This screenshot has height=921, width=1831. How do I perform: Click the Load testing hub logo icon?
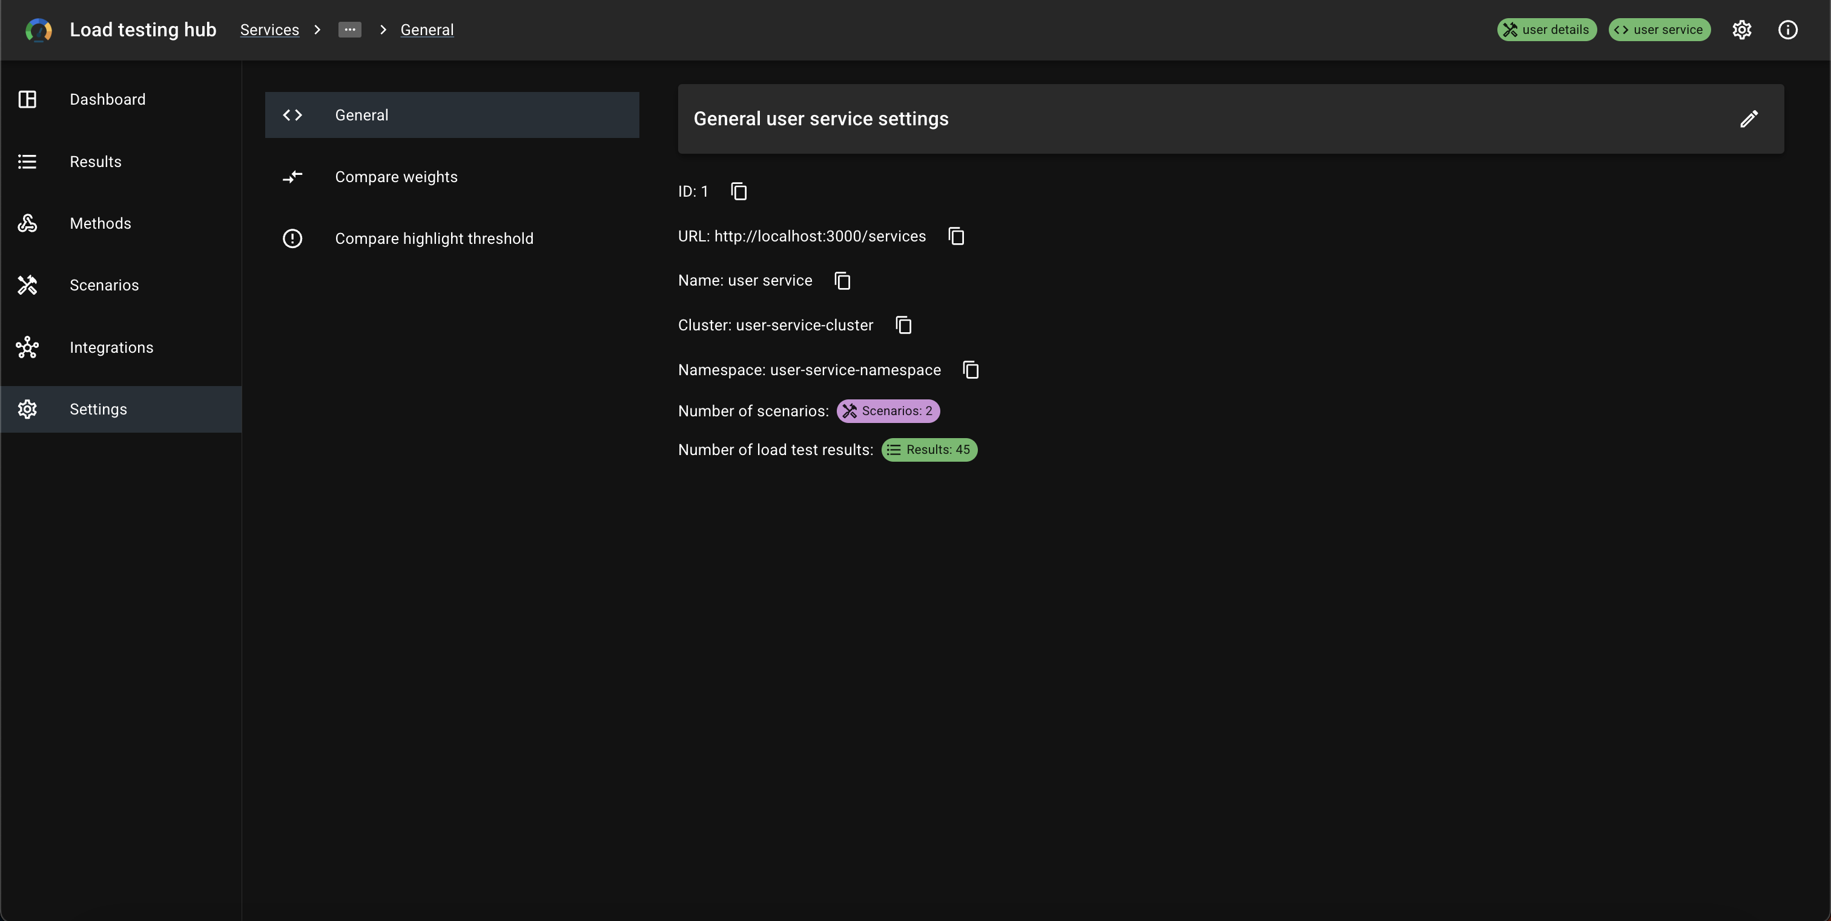[38, 30]
